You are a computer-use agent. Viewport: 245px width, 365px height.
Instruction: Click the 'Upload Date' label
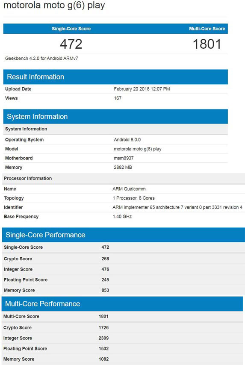click(x=18, y=89)
